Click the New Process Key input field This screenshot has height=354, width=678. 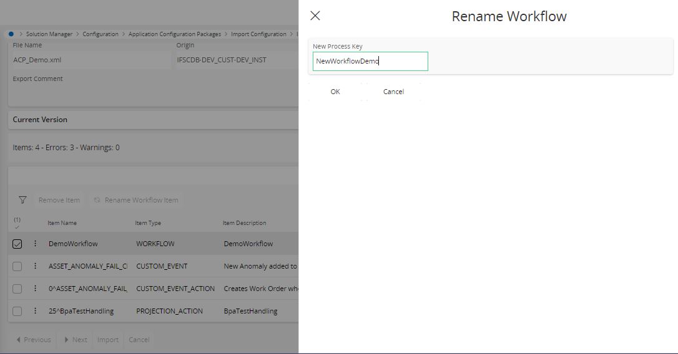[x=370, y=61]
